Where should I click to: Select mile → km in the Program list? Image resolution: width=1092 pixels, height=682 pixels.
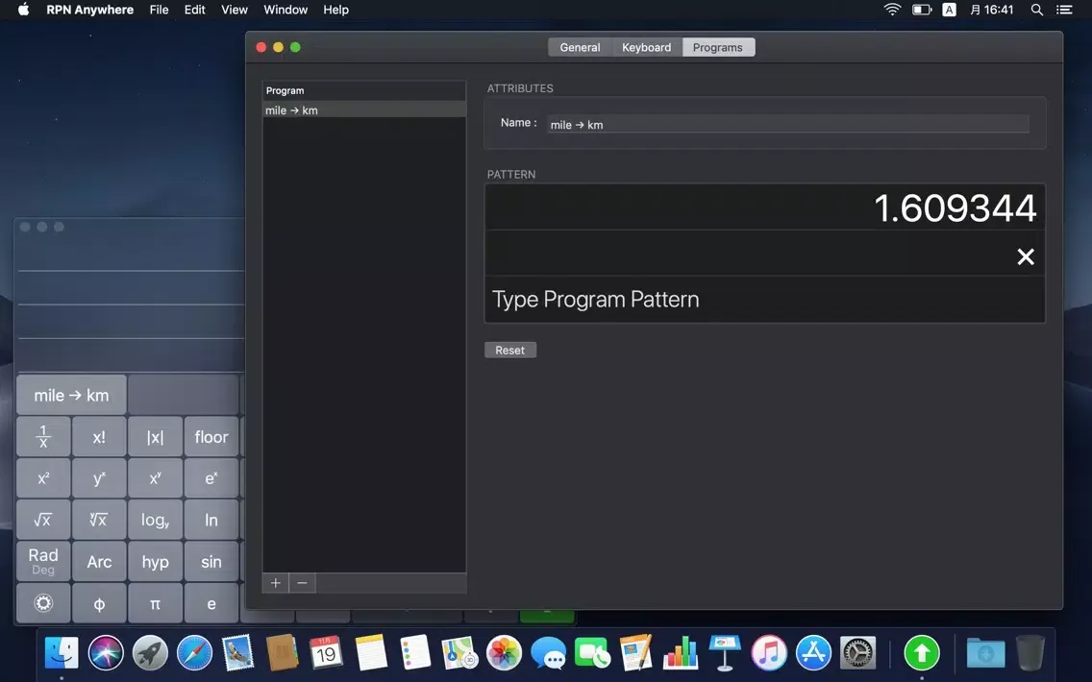[364, 110]
